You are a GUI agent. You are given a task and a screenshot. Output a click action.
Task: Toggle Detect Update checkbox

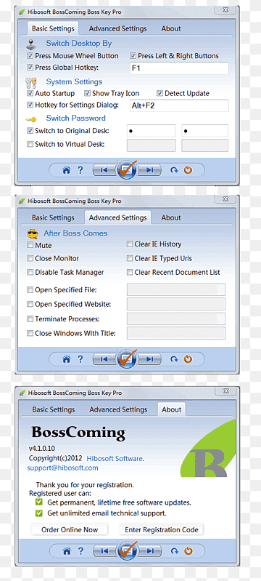[159, 93]
